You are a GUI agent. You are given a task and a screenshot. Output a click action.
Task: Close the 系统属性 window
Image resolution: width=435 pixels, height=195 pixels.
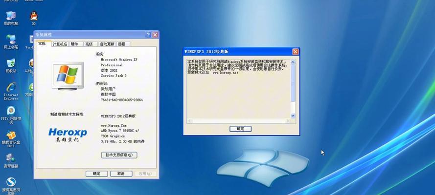(x=155, y=35)
